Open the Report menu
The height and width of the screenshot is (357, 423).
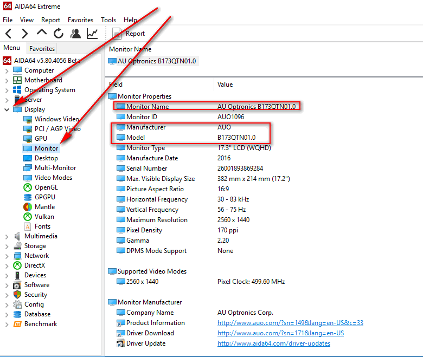(x=50, y=20)
